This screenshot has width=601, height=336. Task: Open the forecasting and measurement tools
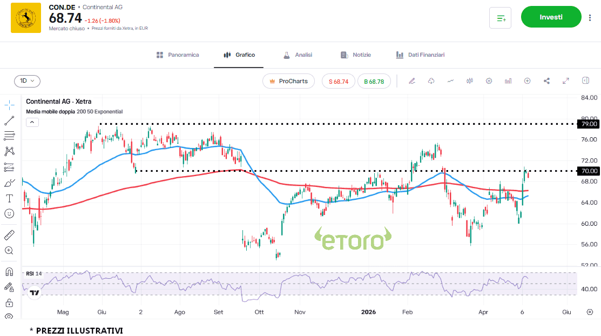pyautogui.click(x=10, y=167)
